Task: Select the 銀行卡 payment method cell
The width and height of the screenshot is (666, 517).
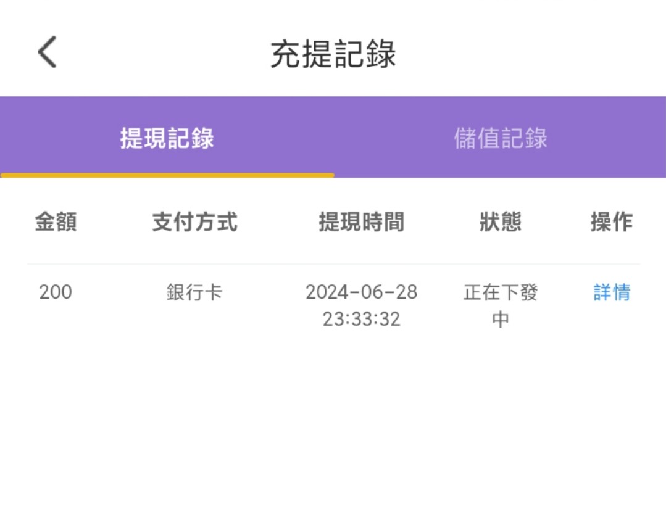Action: pyautogui.click(x=195, y=292)
